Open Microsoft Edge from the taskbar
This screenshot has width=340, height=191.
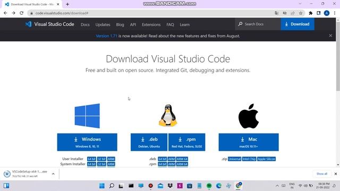(x=218, y=186)
